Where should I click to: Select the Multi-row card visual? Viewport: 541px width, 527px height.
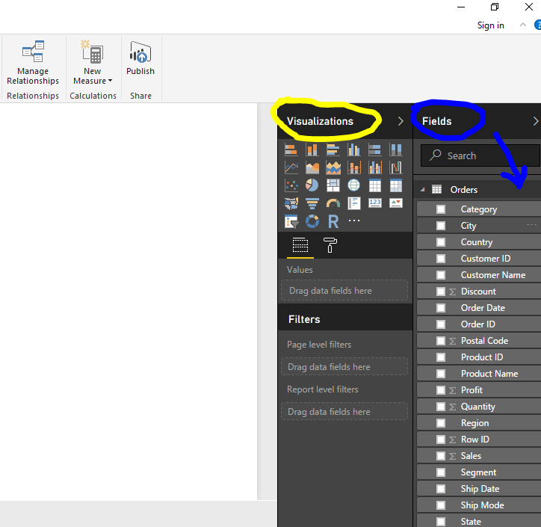click(354, 203)
